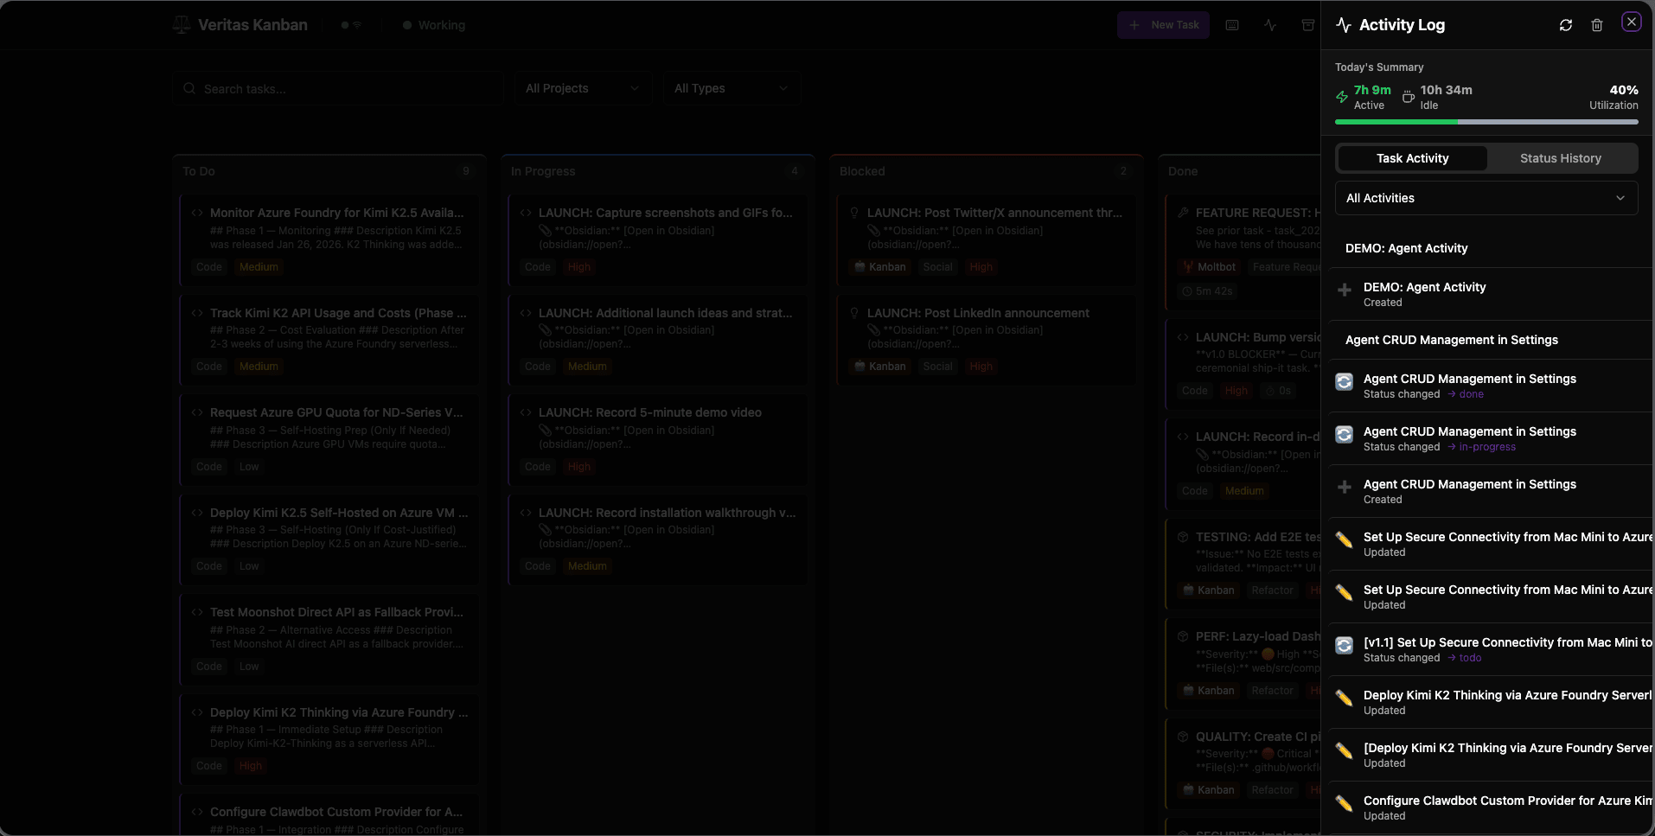Open the All Projects dropdown

(582, 88)
